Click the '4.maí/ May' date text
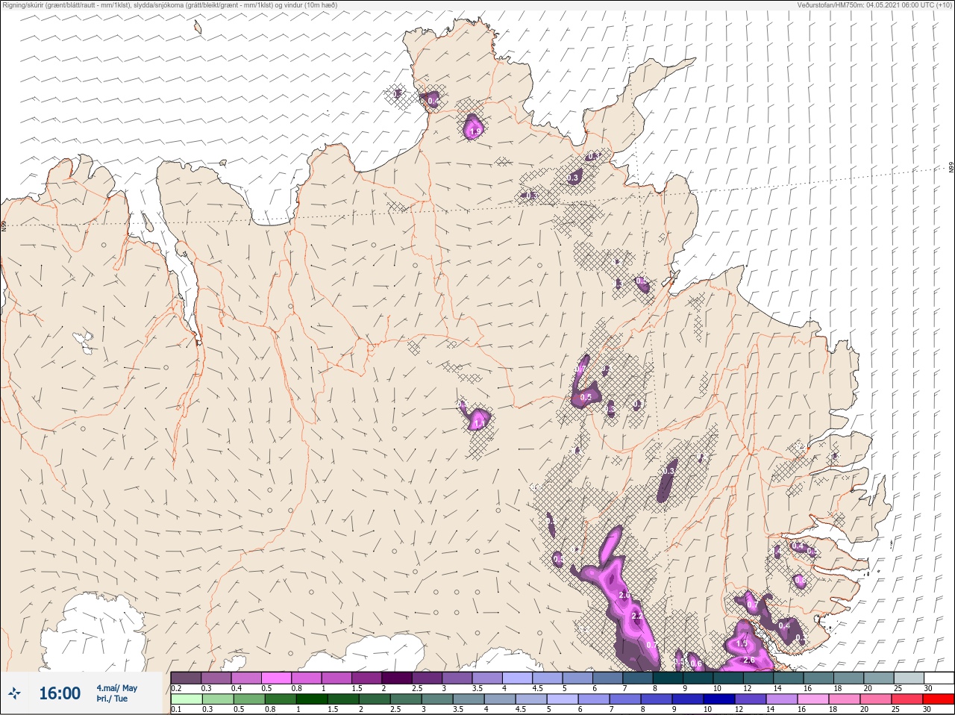 pos(116,688)
